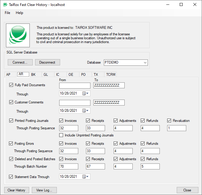Click Customer Comments From field

tap(75, 103)
